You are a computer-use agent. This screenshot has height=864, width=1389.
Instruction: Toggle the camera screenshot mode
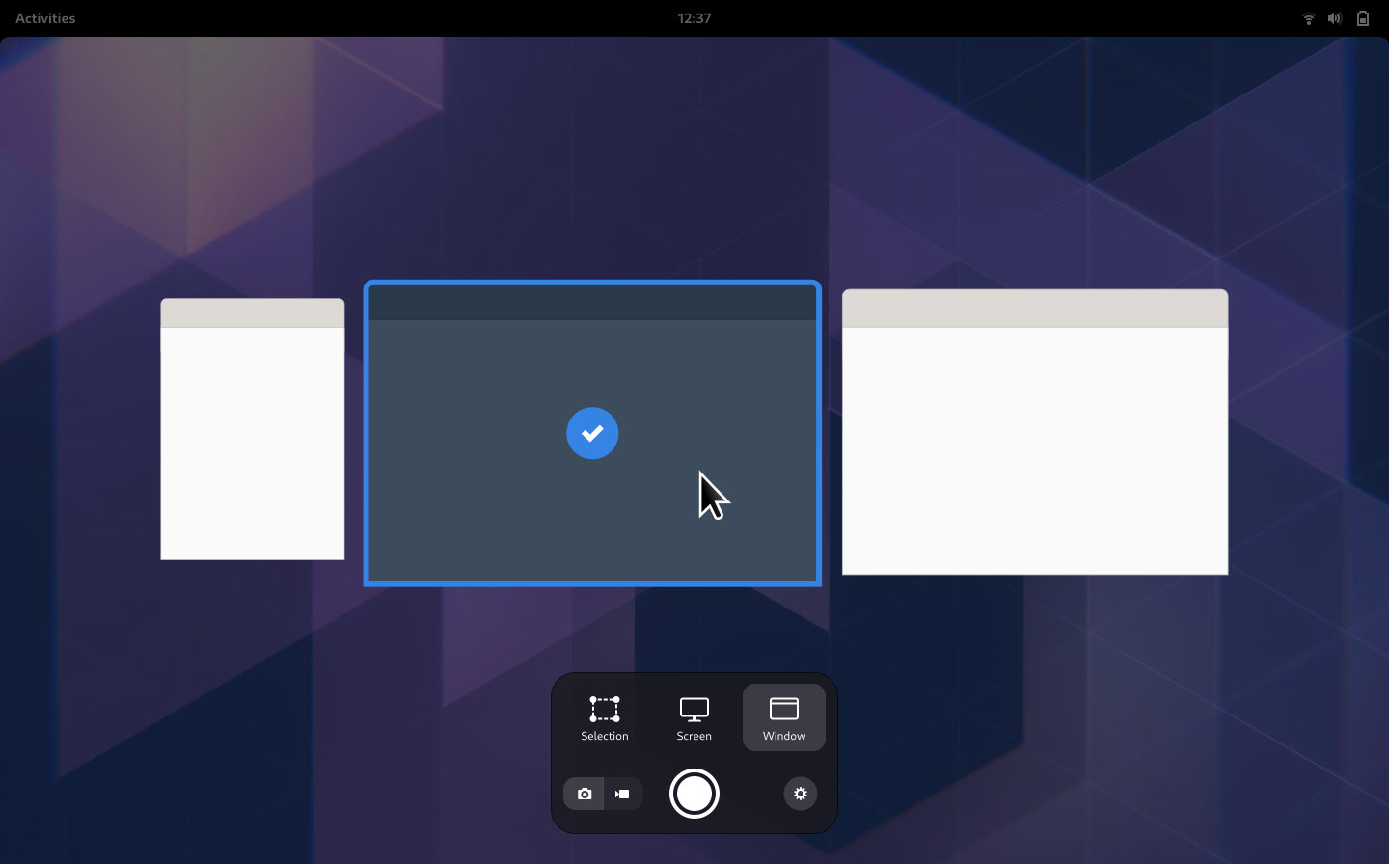584,794
